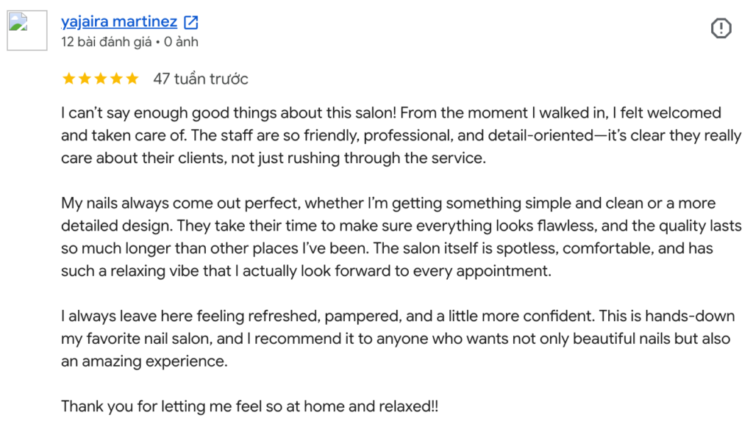Click the external link icon beside reviewer name
The height and width of the screenshot is (429, 753).
click(x=191, y=22)
